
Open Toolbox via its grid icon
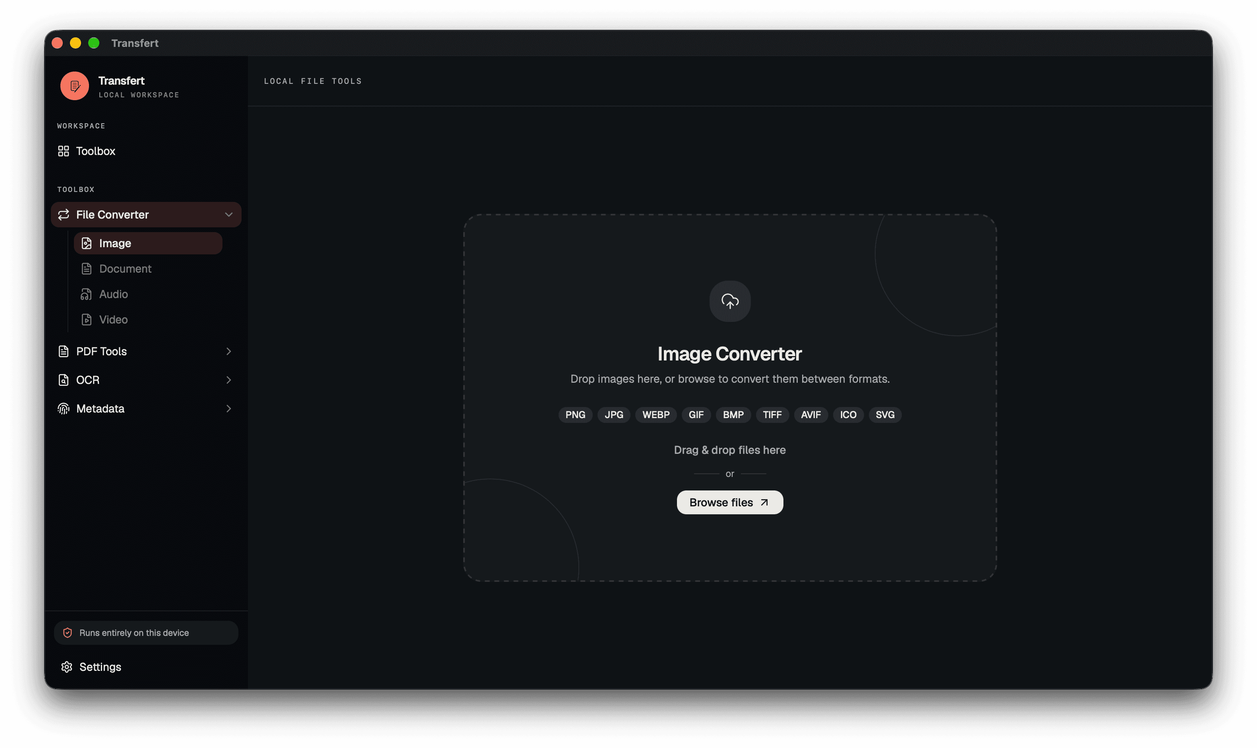64,151
